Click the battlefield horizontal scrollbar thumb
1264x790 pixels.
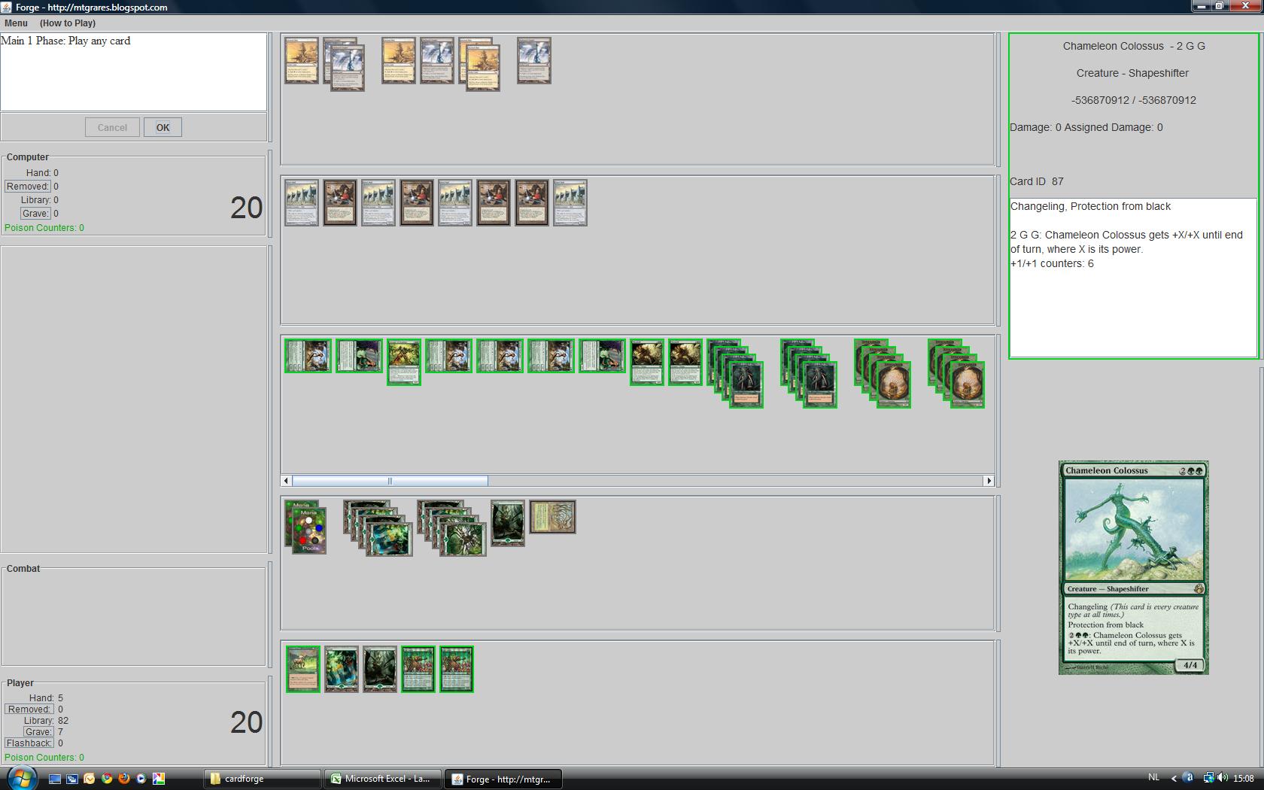pos(390,481)
